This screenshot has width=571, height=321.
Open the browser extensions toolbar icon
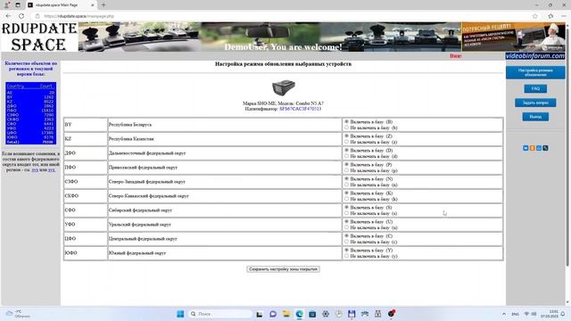point(550,16)
